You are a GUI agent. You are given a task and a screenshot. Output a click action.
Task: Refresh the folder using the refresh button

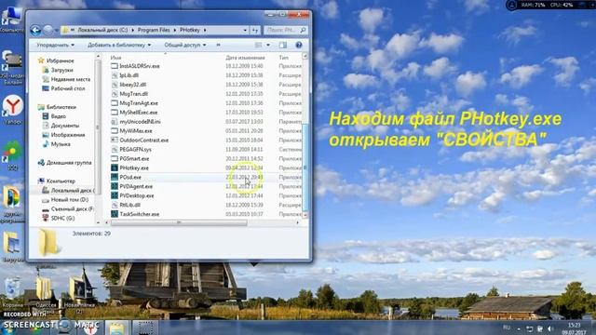[x=255, y=30]
